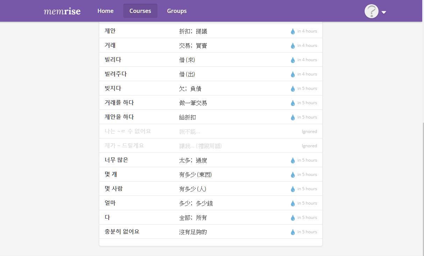
Task: Click the water drop for 거래를 하다
Action: pyautogui.click(x=293, y=103)
